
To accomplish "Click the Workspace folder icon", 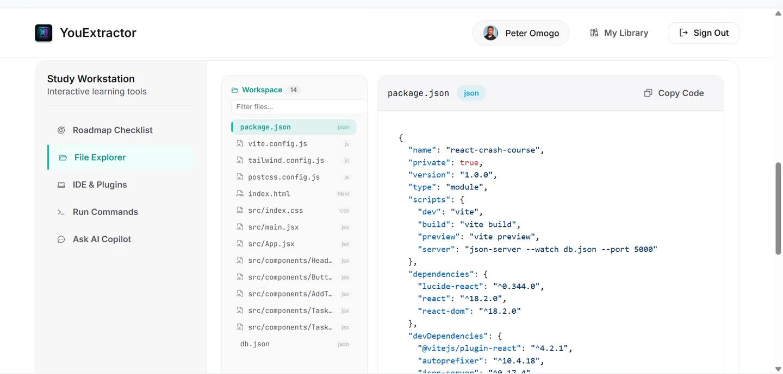I will (235, 90).
